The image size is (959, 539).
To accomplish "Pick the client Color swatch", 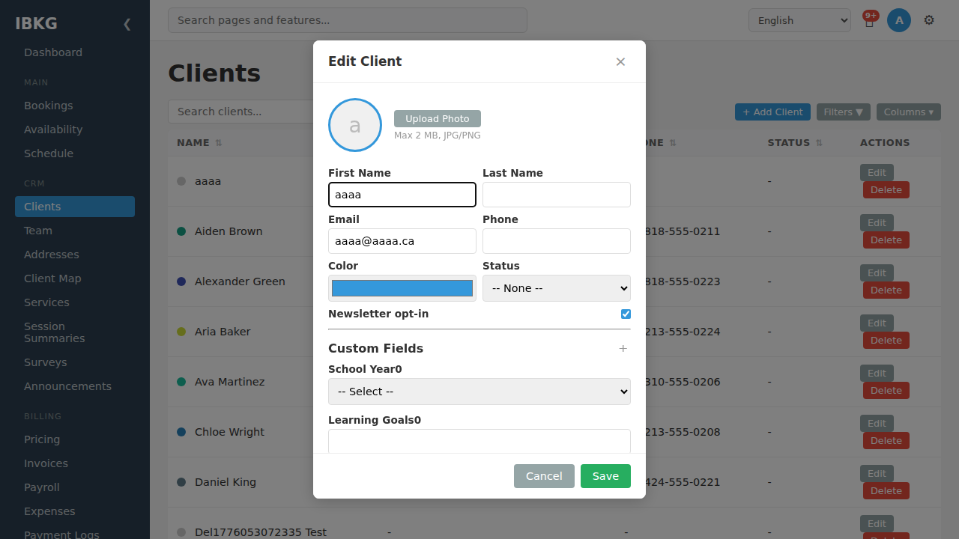I will (x=402, y=288).
